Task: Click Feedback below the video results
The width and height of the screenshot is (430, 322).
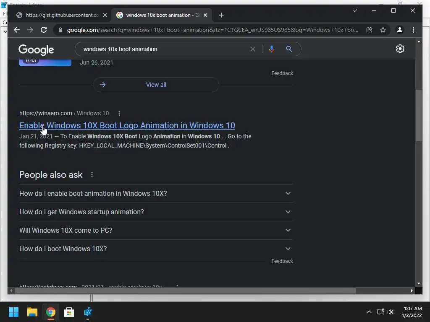Action: [x=282, y=73]
